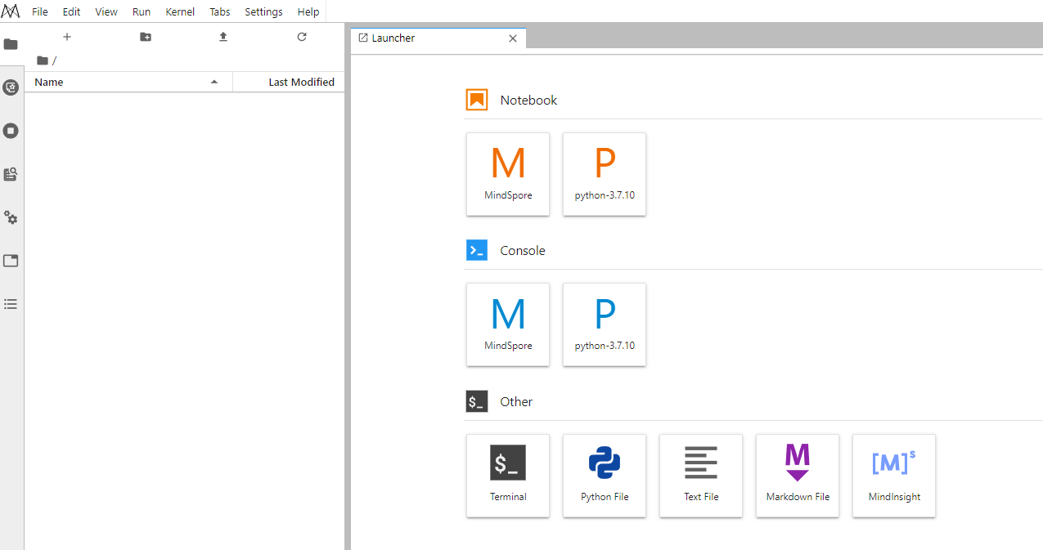Open a new Terminal
Viewport: 1043px width, 550px height.
coord(508,476)
